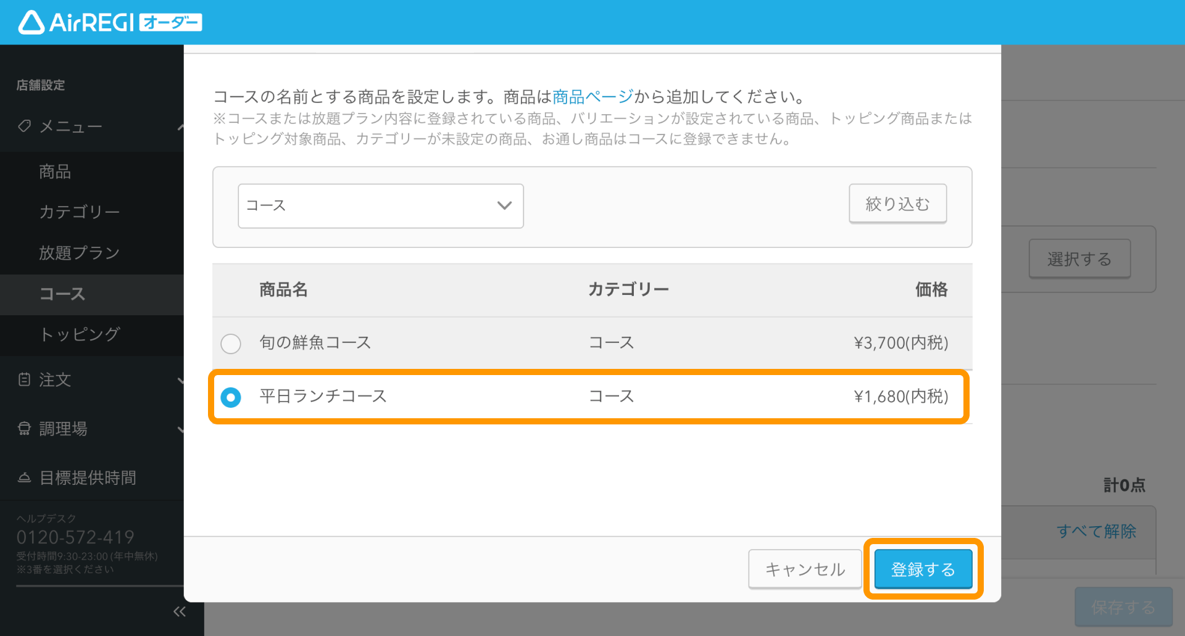
Task: Click the すべて解除 link
Action: click(x=1097, y=531)
